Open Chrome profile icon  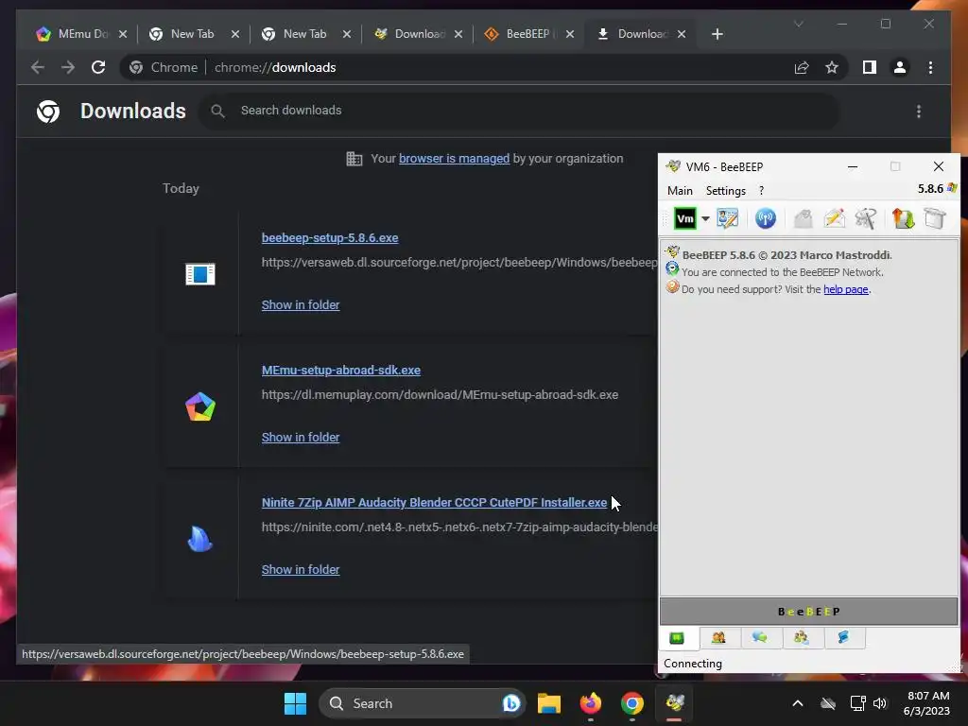pos(900,67)
